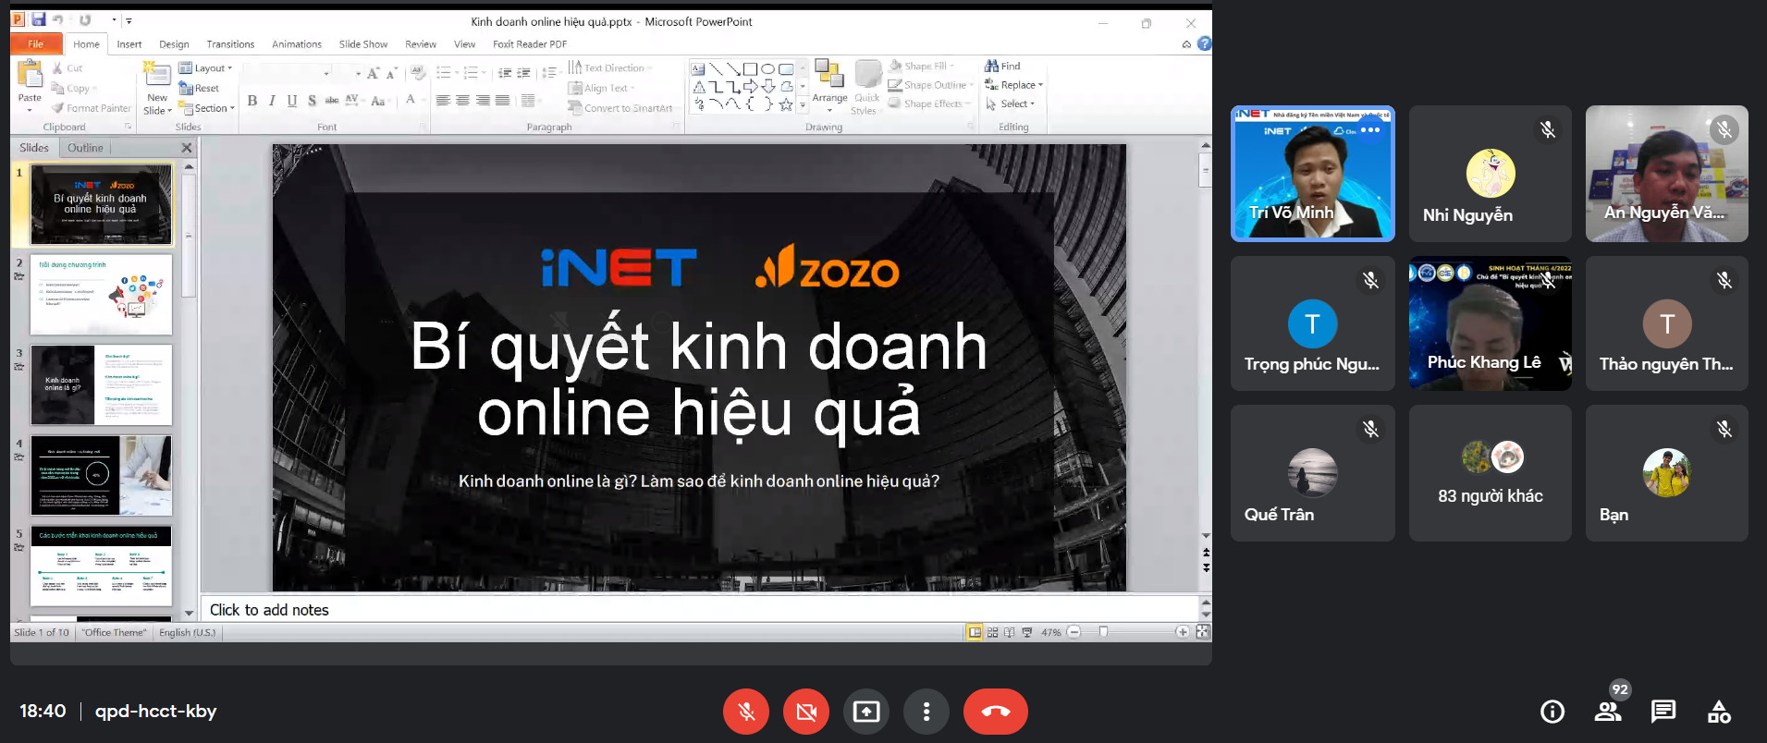Switch to the Design ribbon tab
1767x743 pixels.
174,44
